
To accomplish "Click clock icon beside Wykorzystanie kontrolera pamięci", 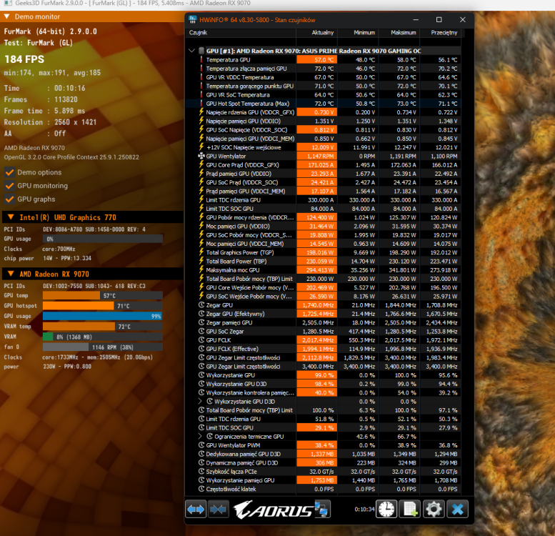I will point(201,392).
